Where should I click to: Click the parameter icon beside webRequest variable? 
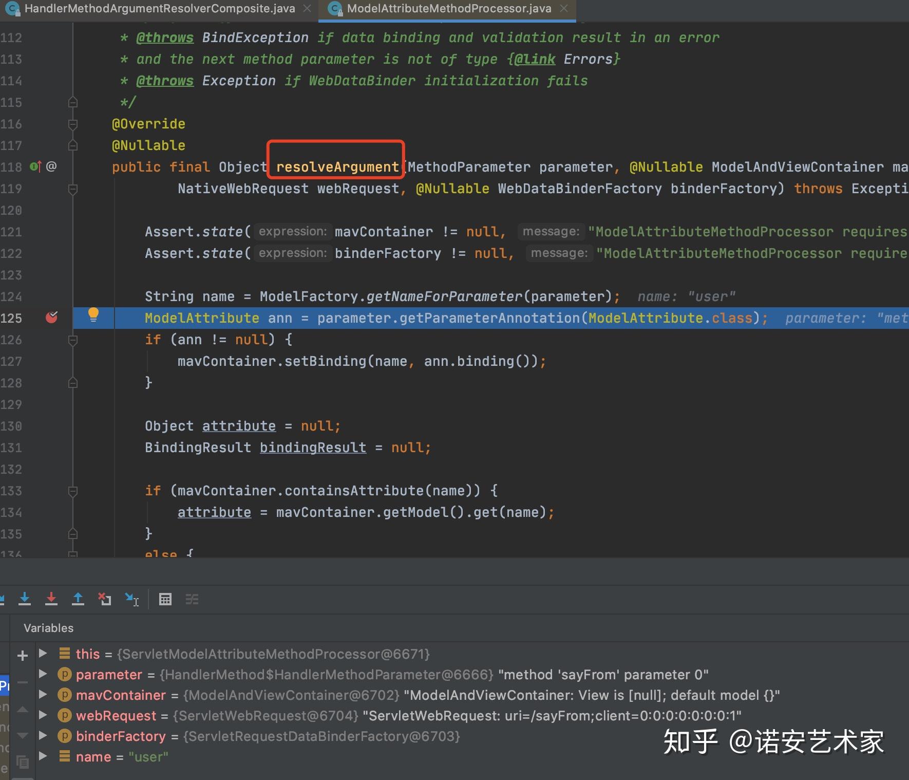tap(64, 715)
